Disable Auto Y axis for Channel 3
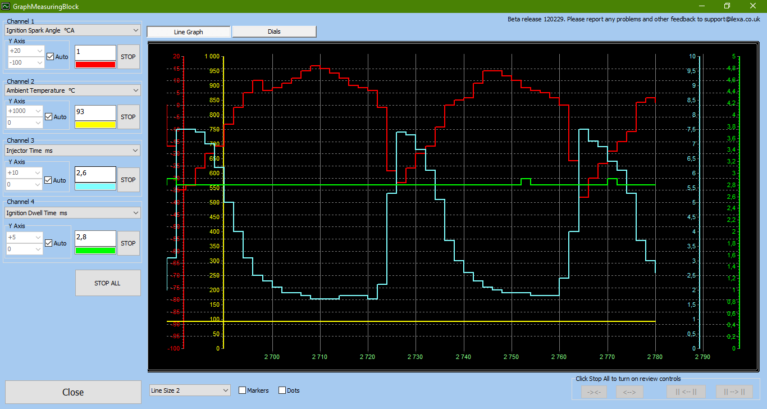Screen dimensions: 767x409 click(x=49, y=180)
